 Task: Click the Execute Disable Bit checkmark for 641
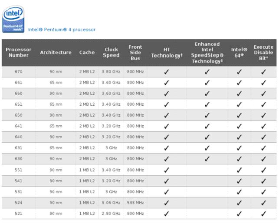pos(263,126)
